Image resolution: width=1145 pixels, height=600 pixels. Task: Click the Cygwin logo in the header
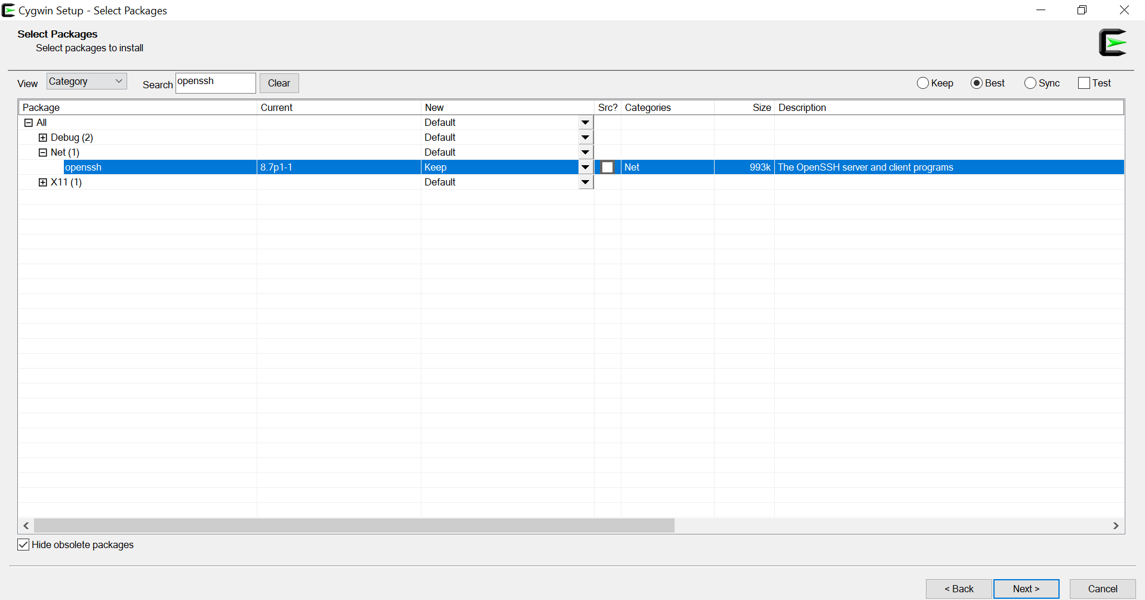pyautogui.click(x=1113, y=42)
